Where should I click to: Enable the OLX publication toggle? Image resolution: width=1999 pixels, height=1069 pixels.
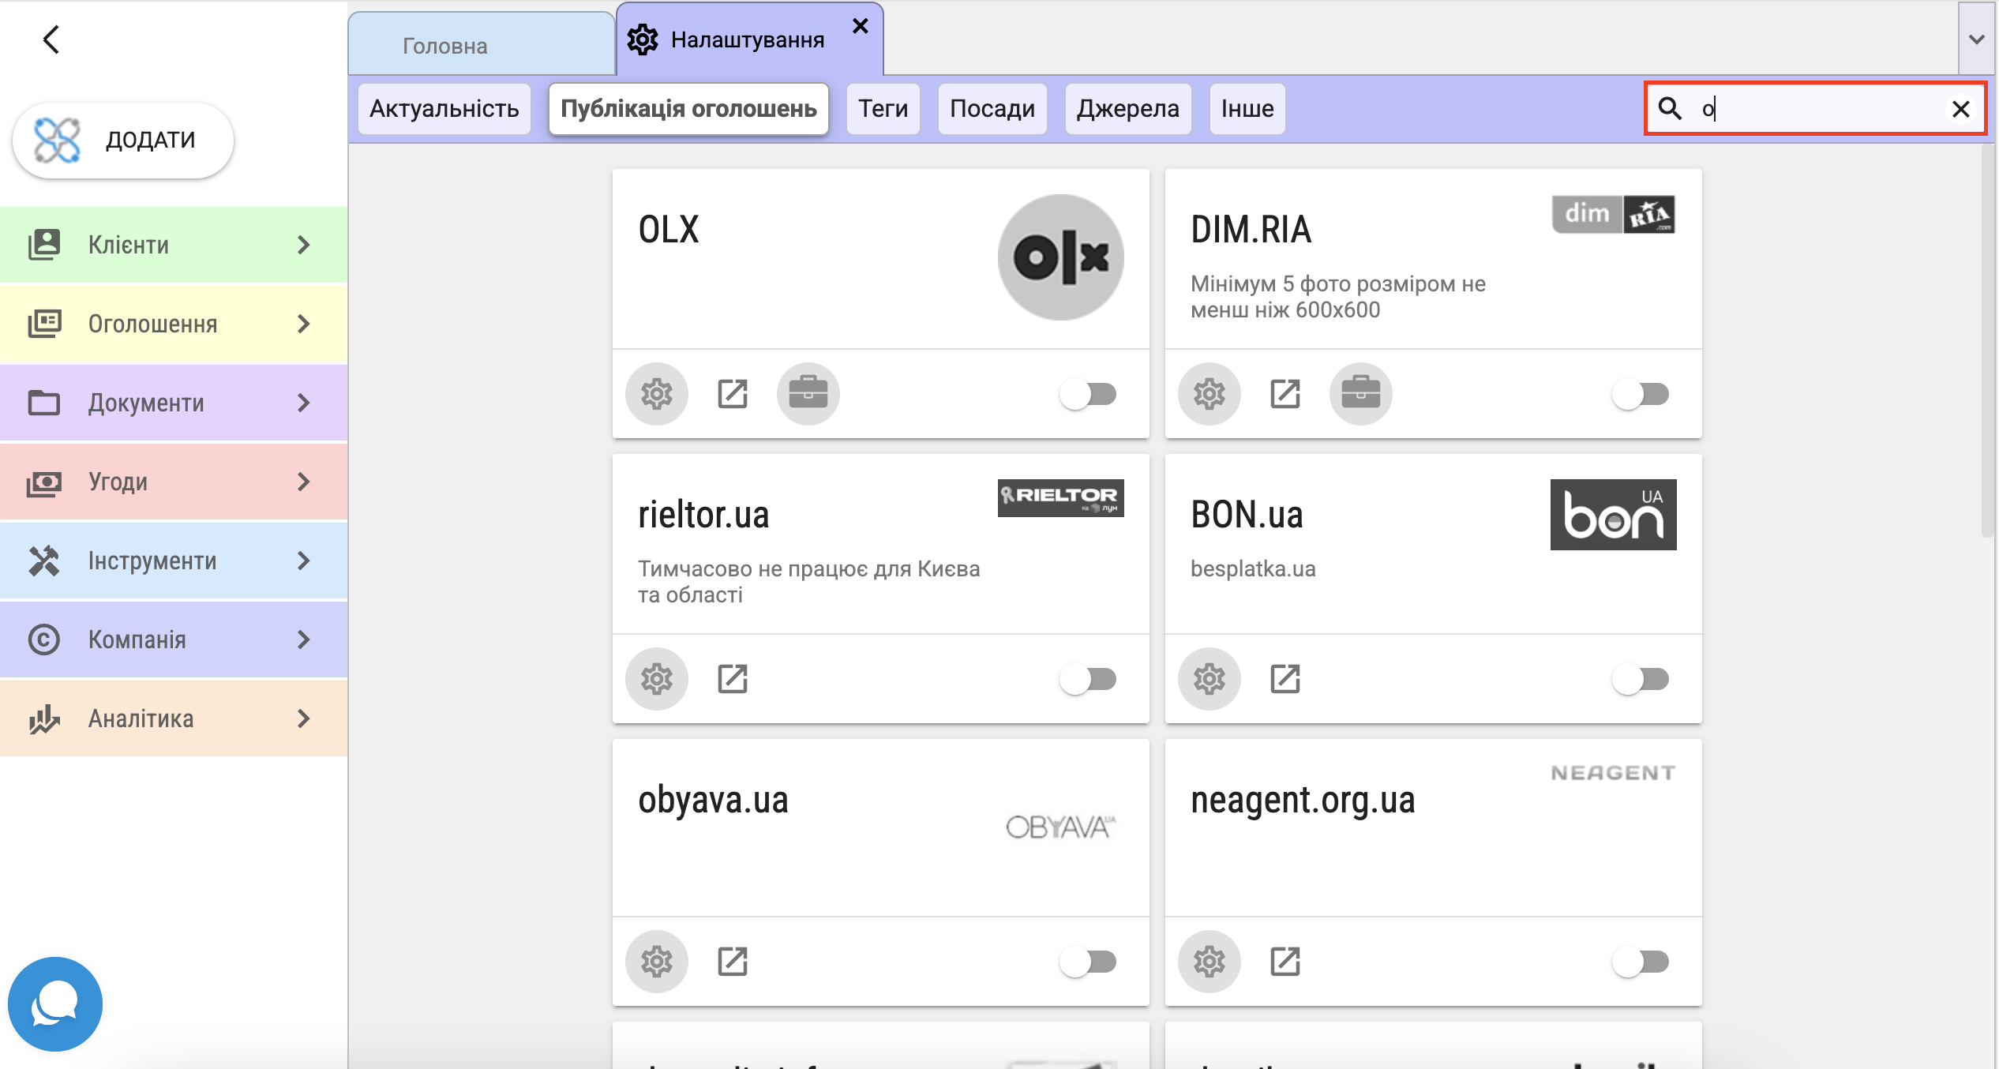(1088, 393)
